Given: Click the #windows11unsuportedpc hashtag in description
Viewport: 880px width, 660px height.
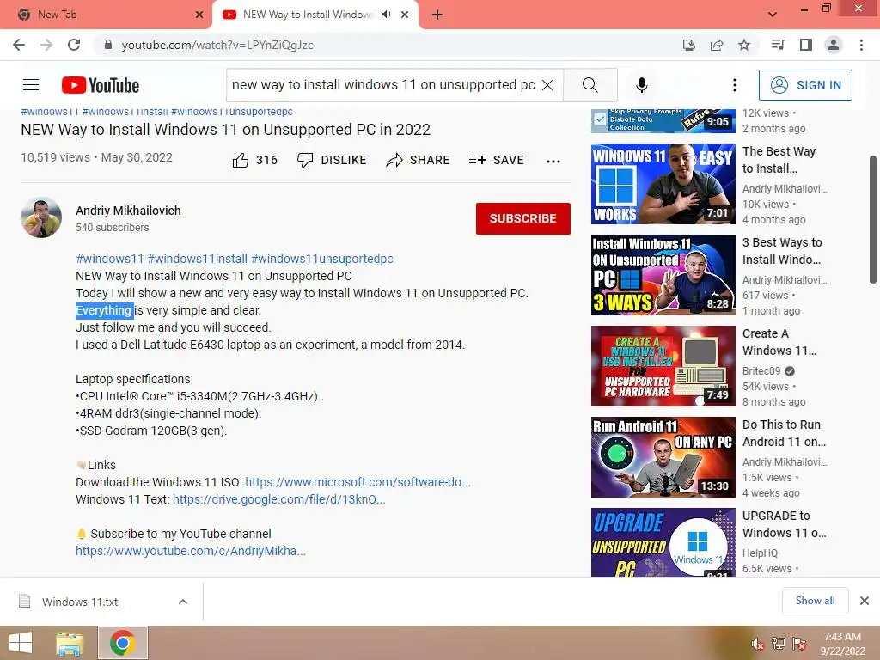Looking at the screenshot, I should click(x=322, y=259).
